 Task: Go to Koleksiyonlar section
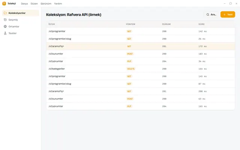(x=21, y=13)
